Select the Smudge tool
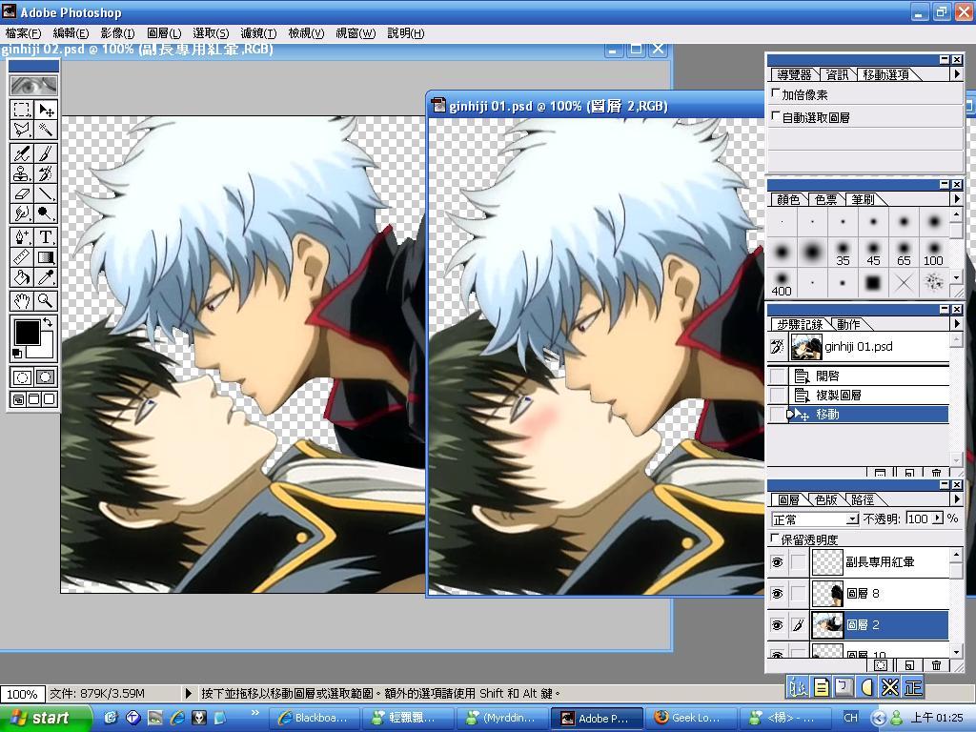Screen dimensions: 976x732 22,213
